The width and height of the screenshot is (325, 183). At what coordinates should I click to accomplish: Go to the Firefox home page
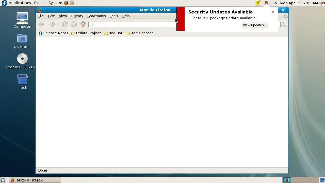coord(83,24)
